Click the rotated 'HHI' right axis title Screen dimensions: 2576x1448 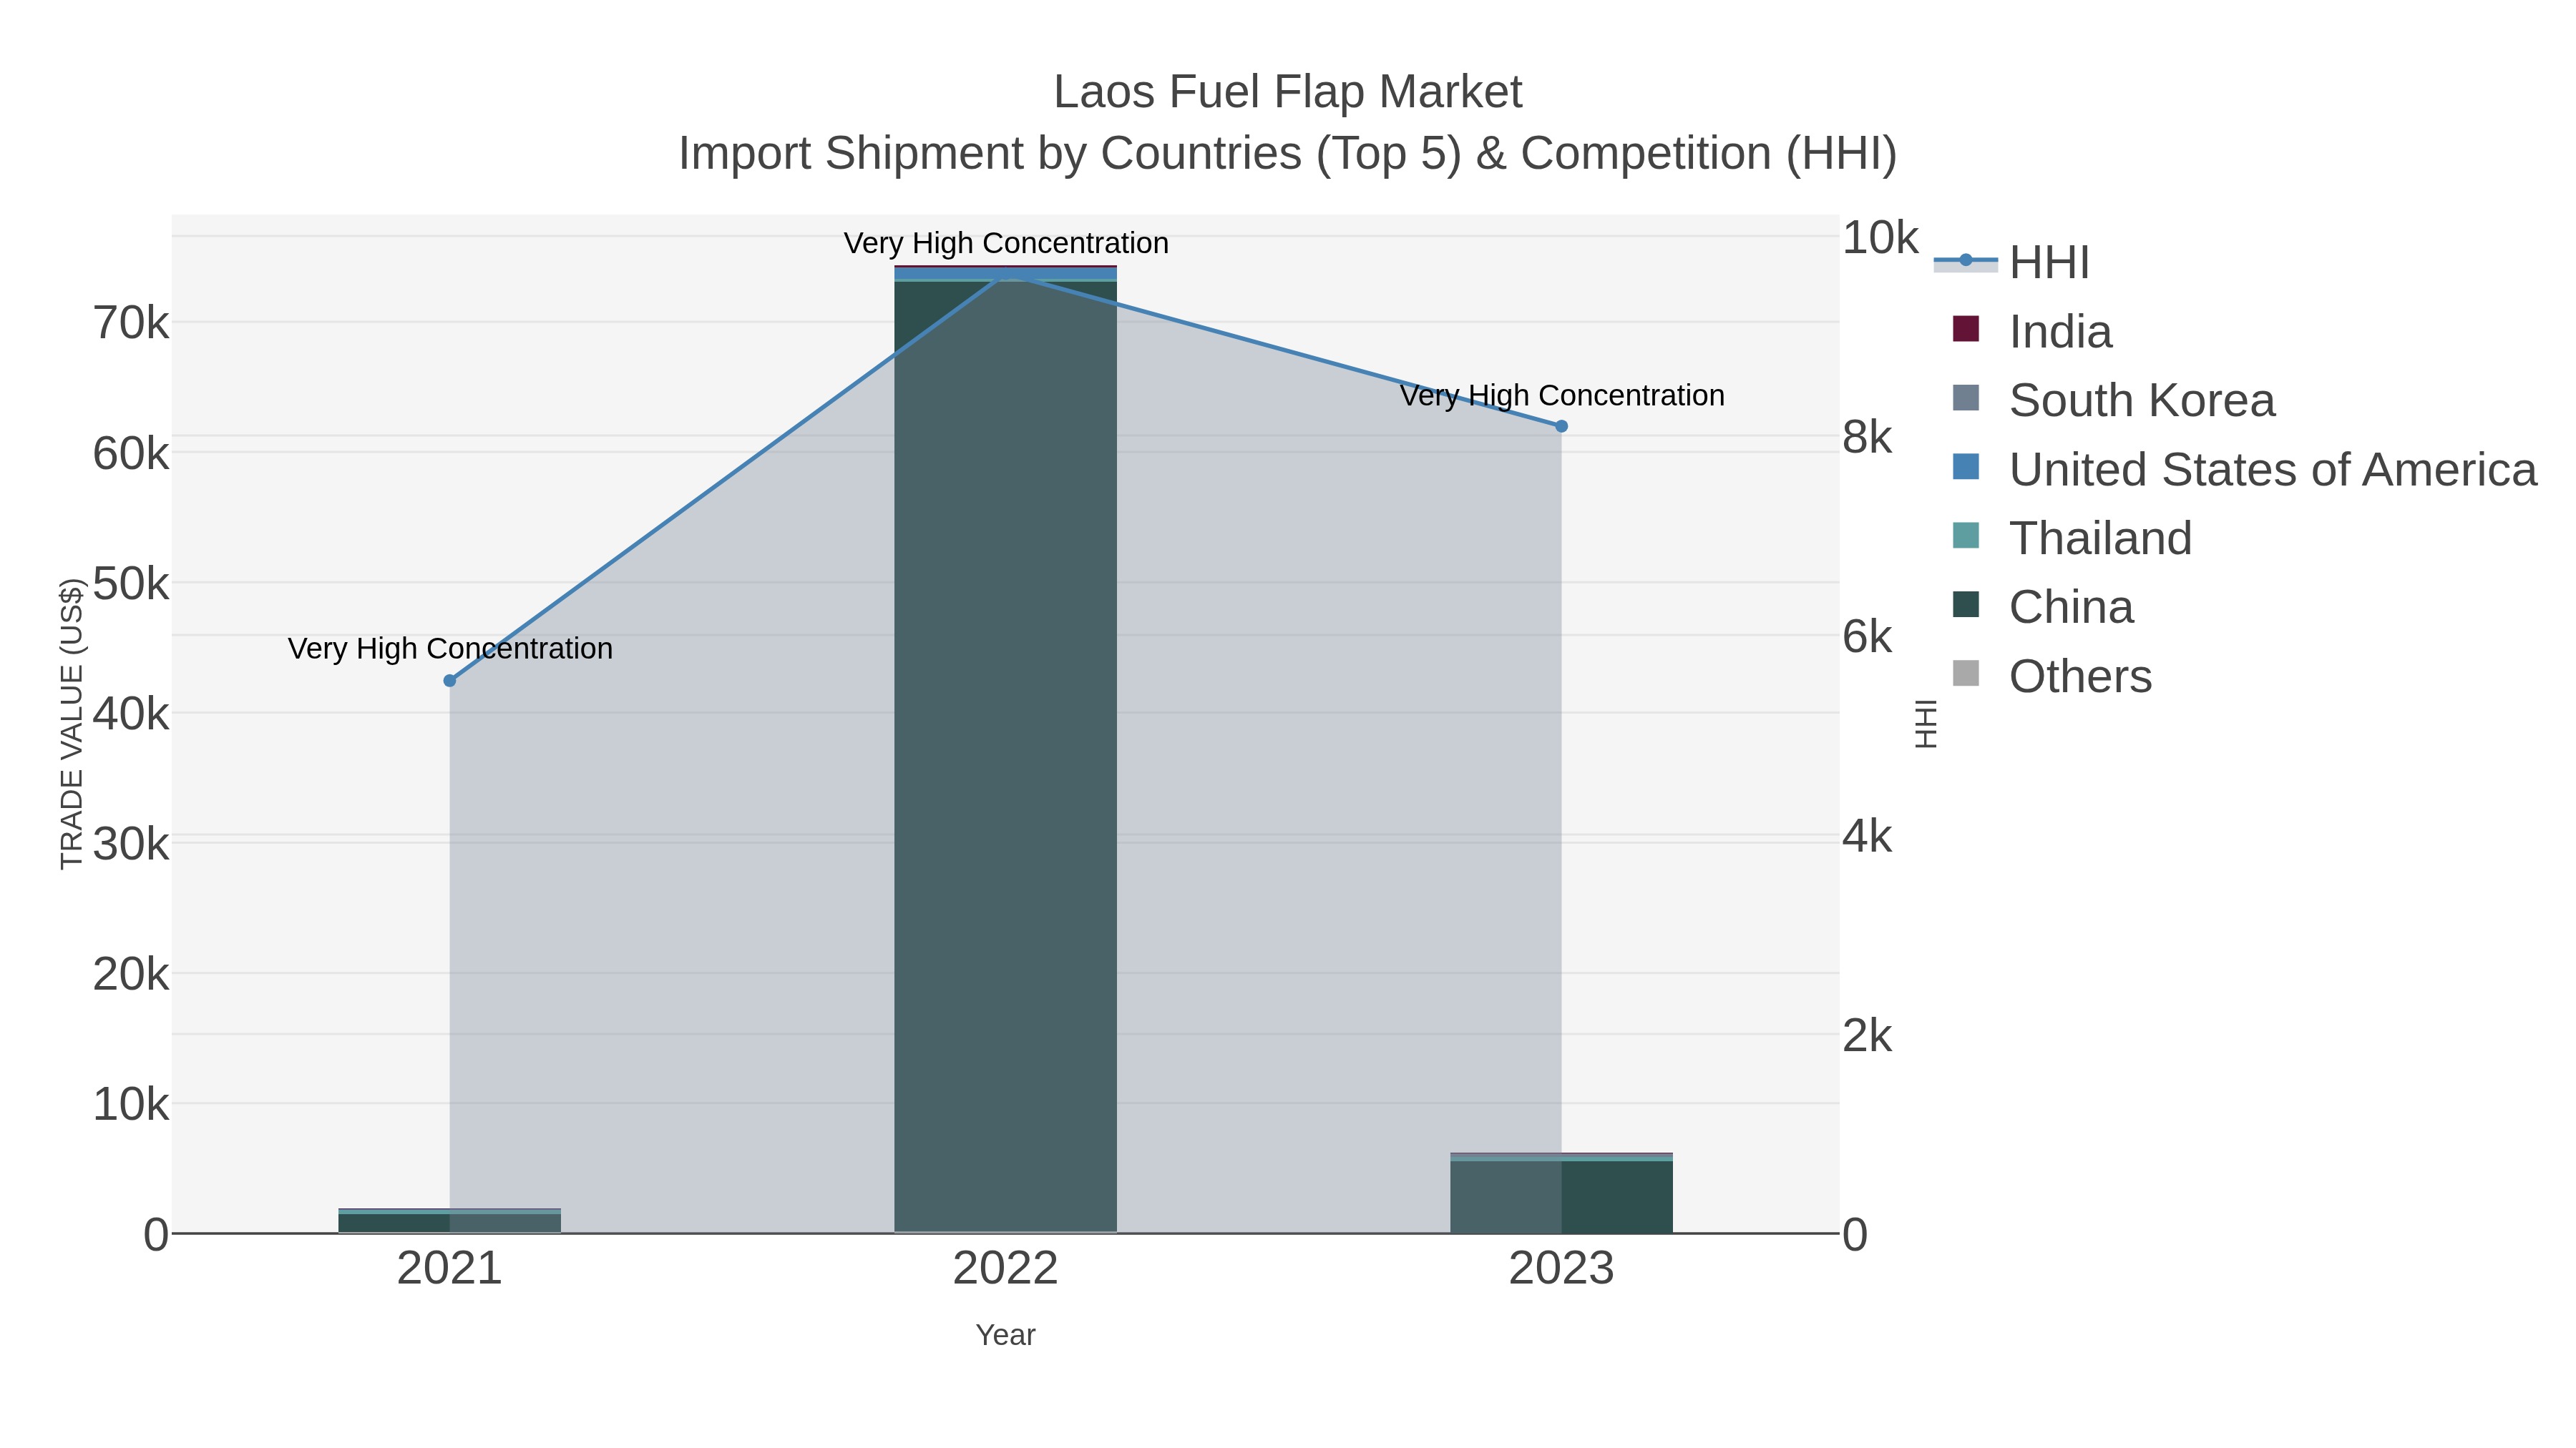[x=1926, y=724]
